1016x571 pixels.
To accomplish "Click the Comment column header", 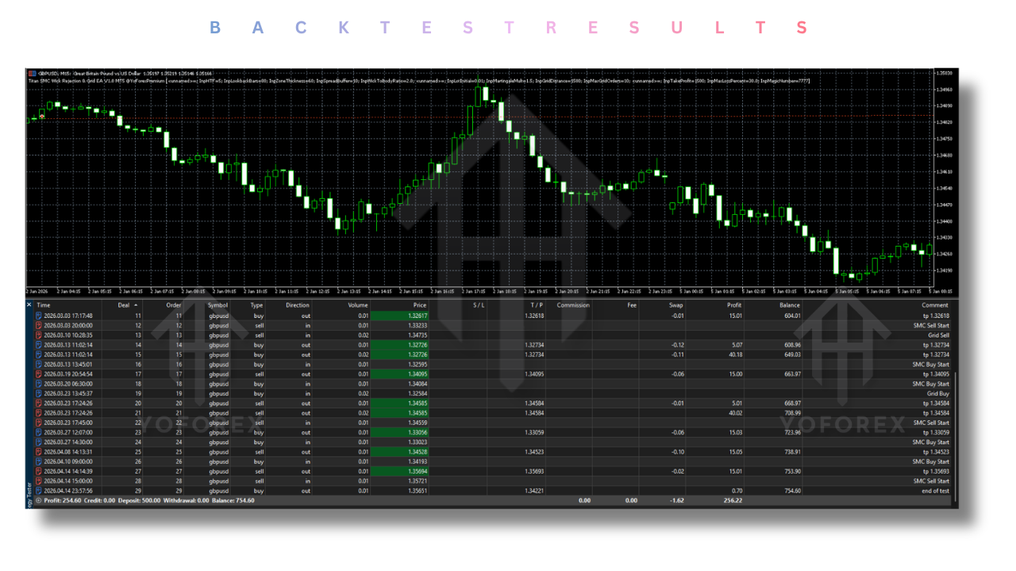I will coord(934,305).
